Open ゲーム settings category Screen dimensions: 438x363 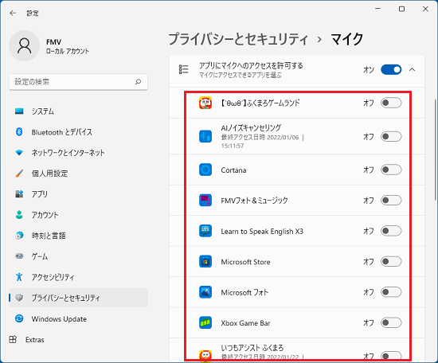click(78, 256)
